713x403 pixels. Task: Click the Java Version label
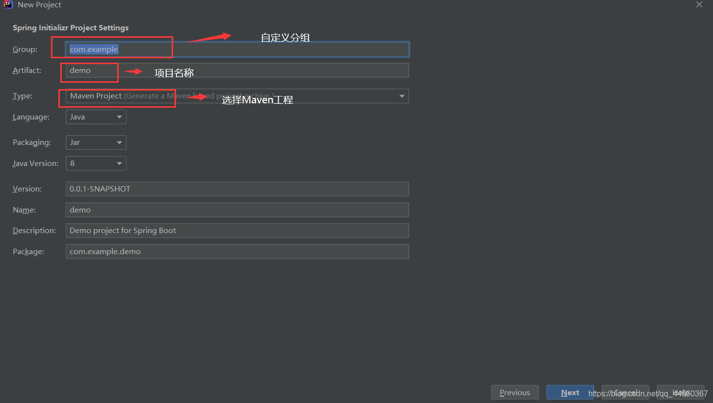(35, 164)
